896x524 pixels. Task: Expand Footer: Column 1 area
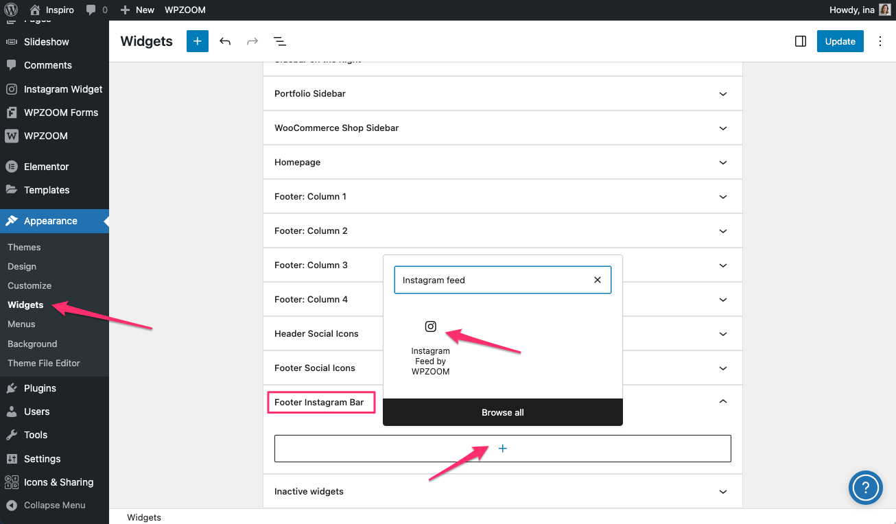tap(503, 196)
